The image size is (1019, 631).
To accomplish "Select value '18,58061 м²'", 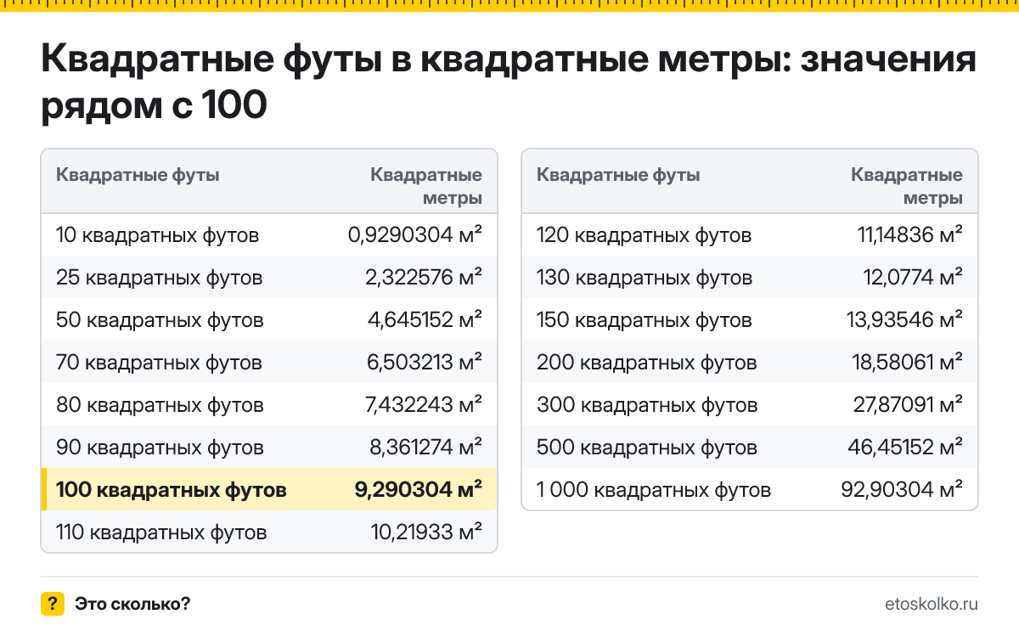I will click(x=909, y=363).
